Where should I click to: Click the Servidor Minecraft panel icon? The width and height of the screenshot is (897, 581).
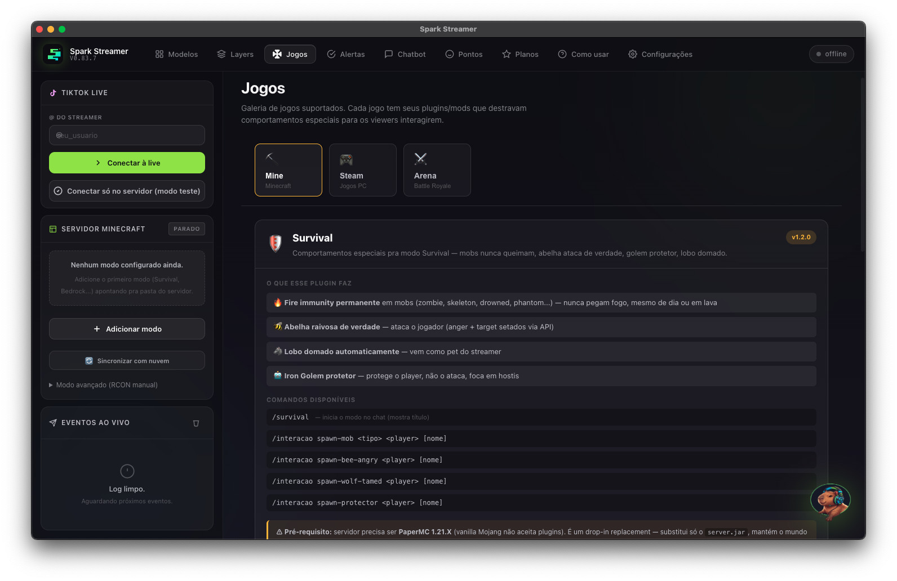(53, 229)
